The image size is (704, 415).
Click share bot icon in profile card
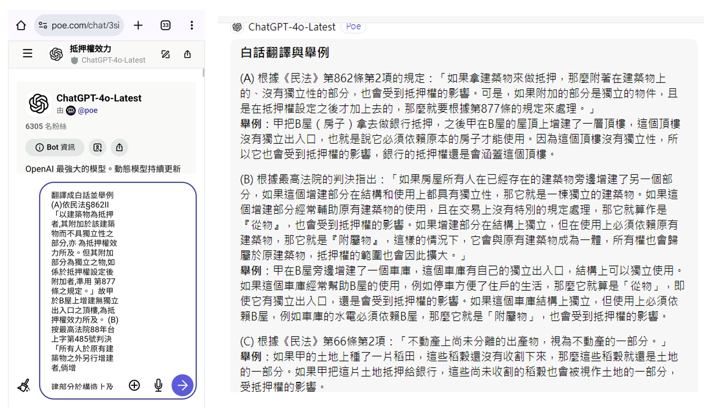point(120,147)
